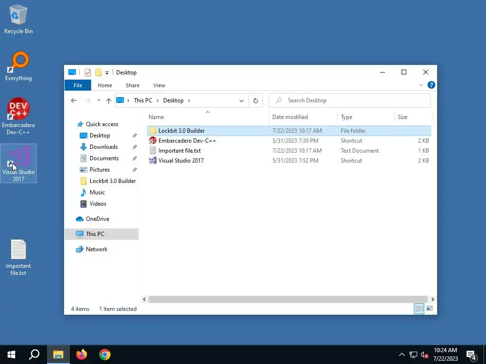Switch to the View ribbon tab

pos(159,85)
